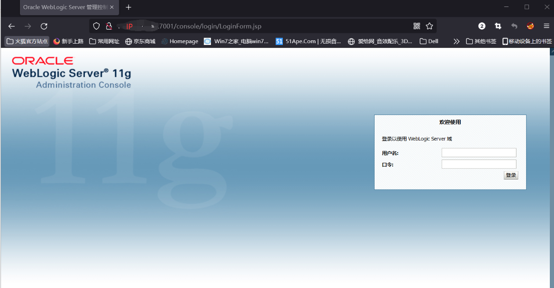Open a new tab with plus button
Viewport: 554px width, 288px height.
(x=128, y=7)
